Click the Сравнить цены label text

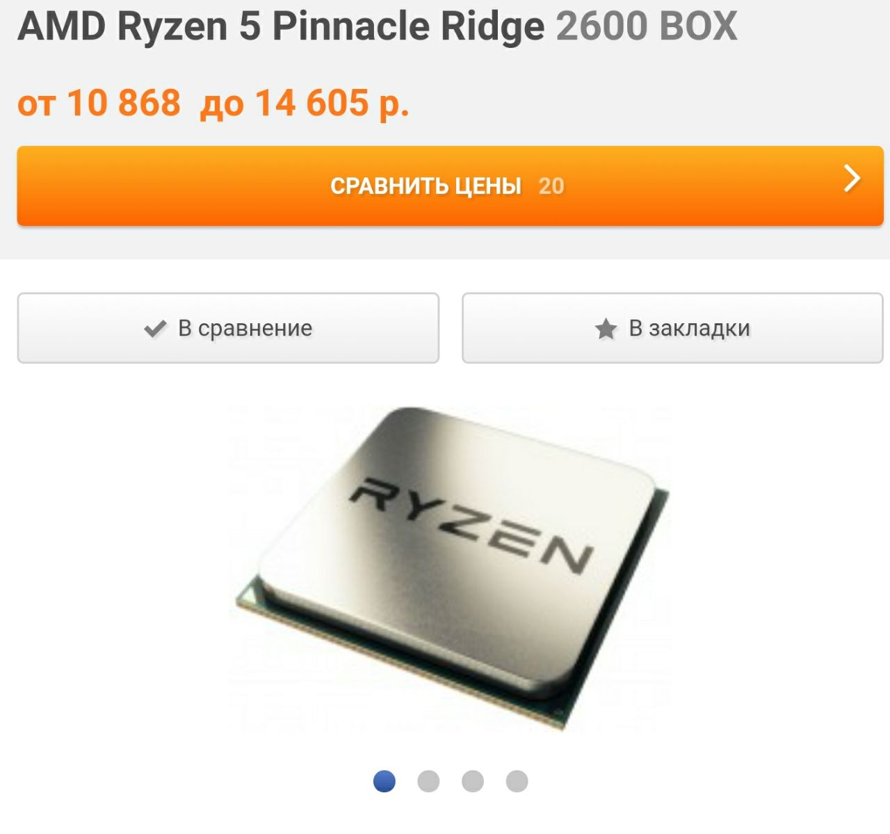(426, 186)
